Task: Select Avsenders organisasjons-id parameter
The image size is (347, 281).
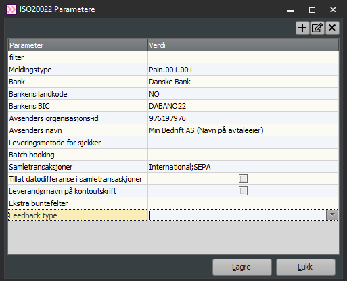Action: point(78,118)
